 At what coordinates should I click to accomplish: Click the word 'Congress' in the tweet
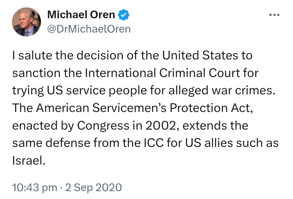pos(103,126)
